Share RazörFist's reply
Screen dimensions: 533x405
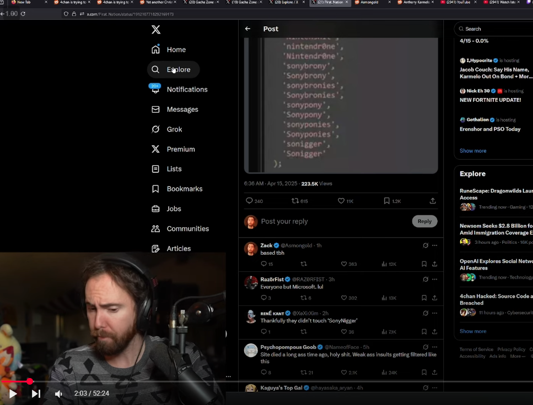pos(434,298)
